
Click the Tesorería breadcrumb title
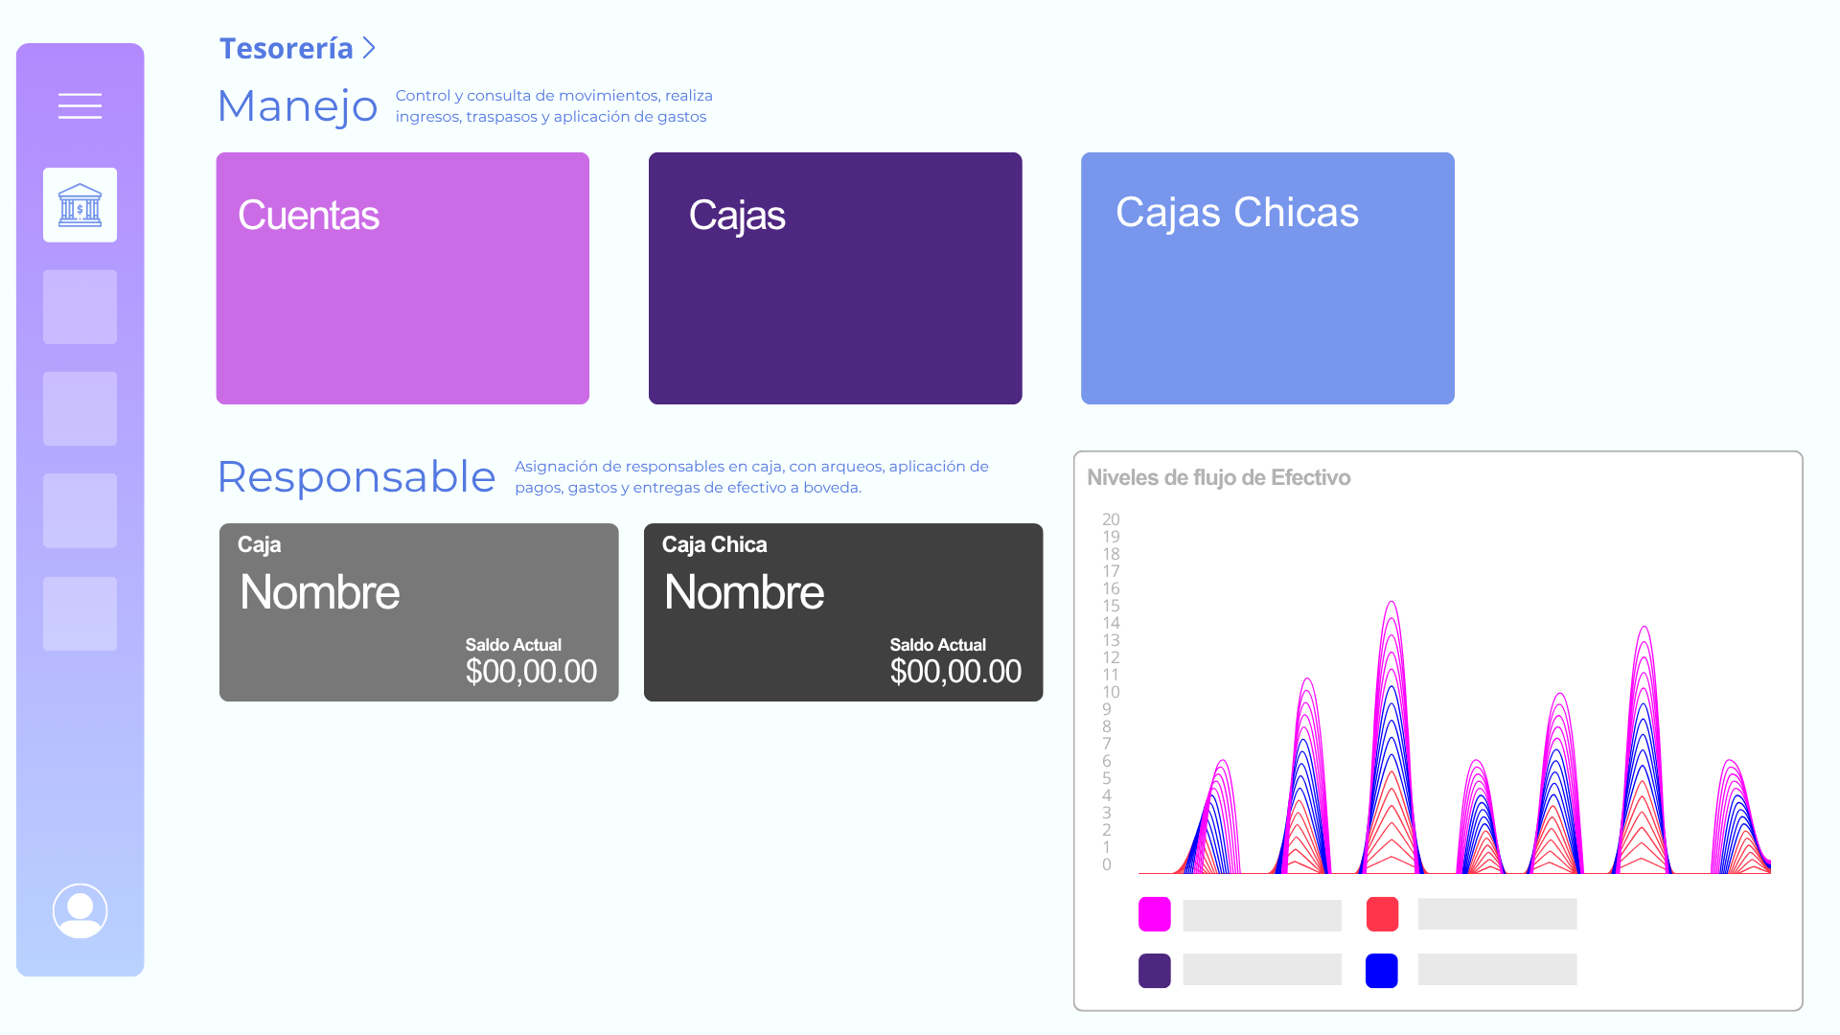coord(286,48)
